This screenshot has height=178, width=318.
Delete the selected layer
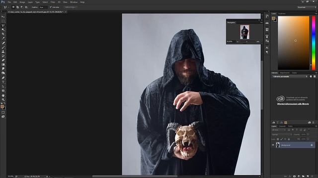click(x=312, y=177)
